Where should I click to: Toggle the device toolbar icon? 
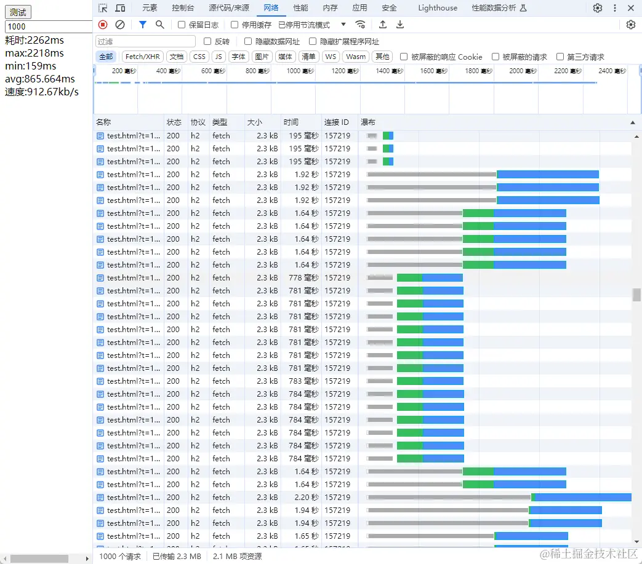[120, 8]
